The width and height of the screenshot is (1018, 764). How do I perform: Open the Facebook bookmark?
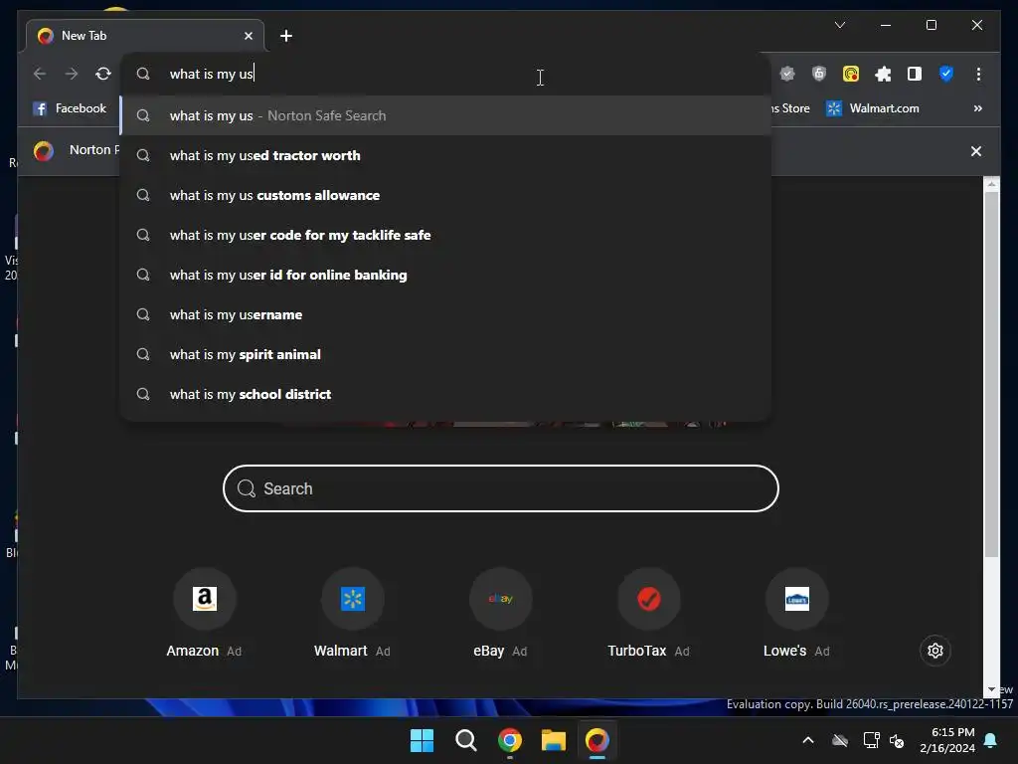tap(70, 108)
